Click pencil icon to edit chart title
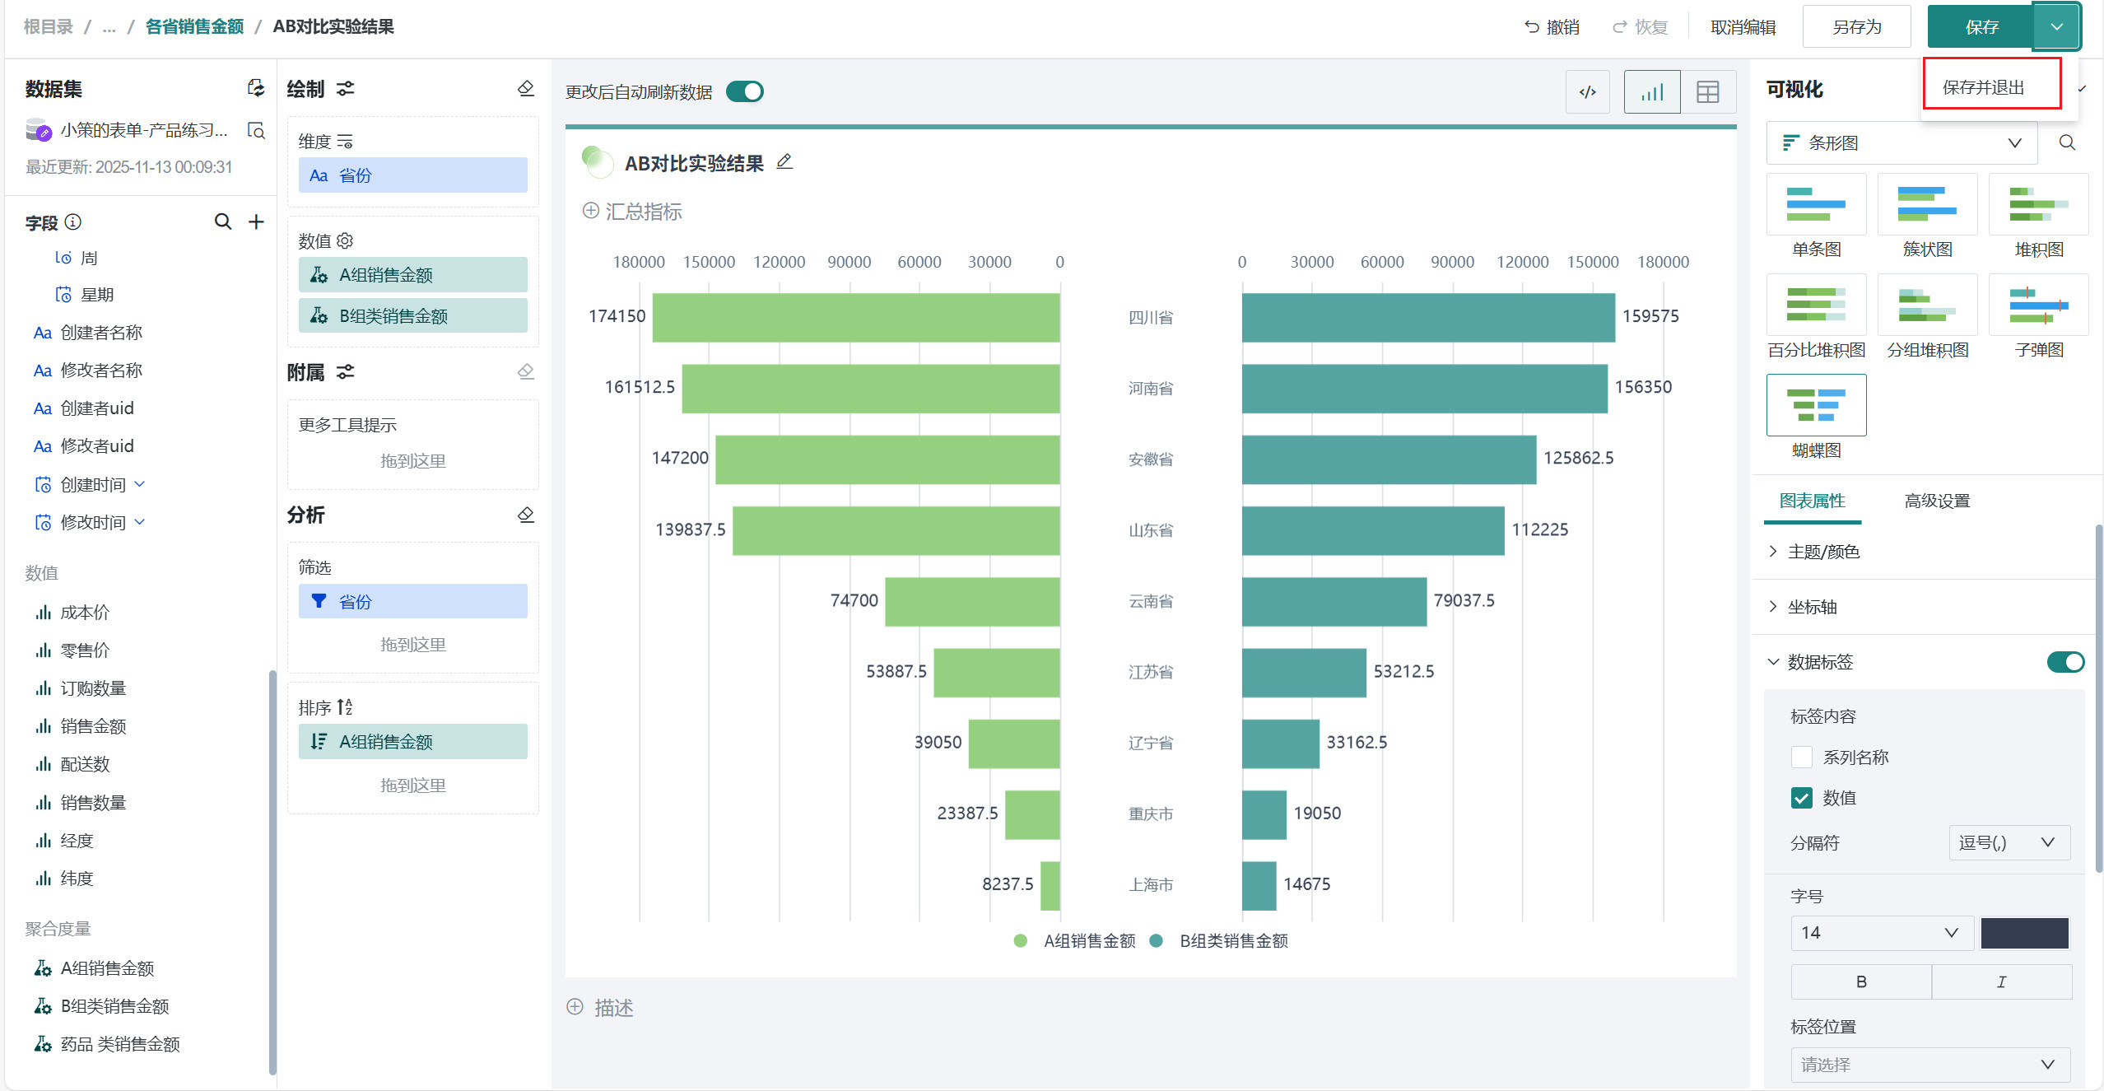This screenshot has width=2104, height=1091. pyautogui.click(x=784, y=162)
